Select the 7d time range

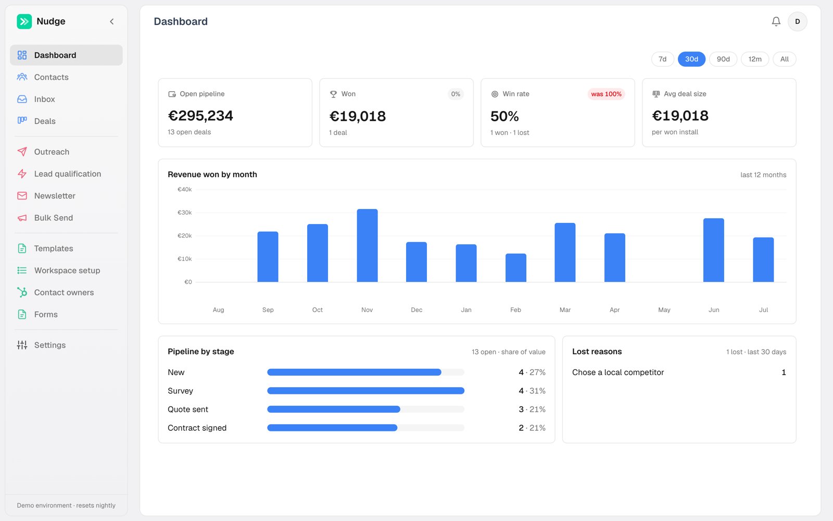(662, 59)
